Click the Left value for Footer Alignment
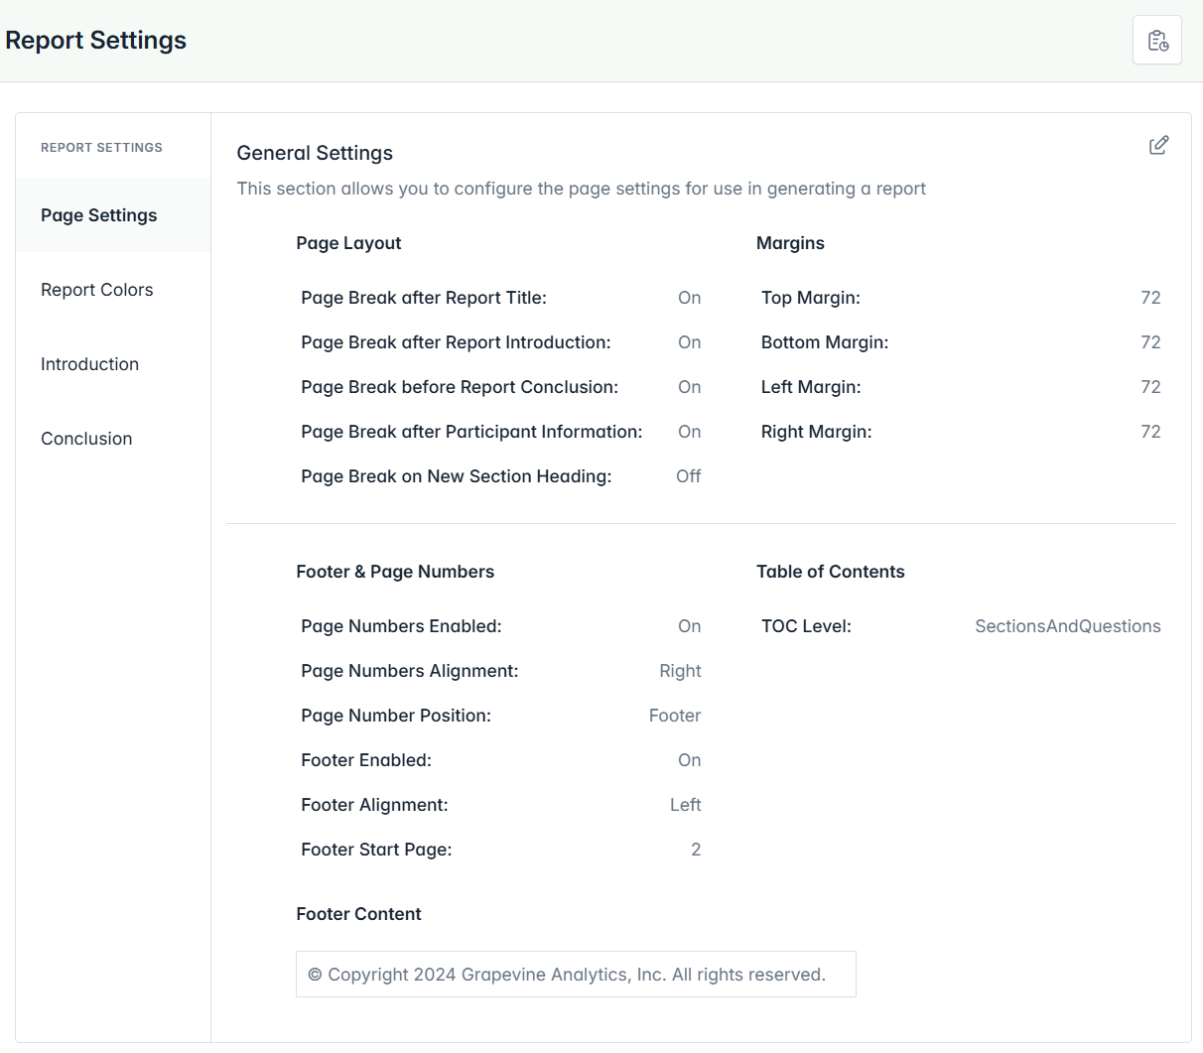The height and width of the screenshot is (1053, 1203). click(685, 805)
